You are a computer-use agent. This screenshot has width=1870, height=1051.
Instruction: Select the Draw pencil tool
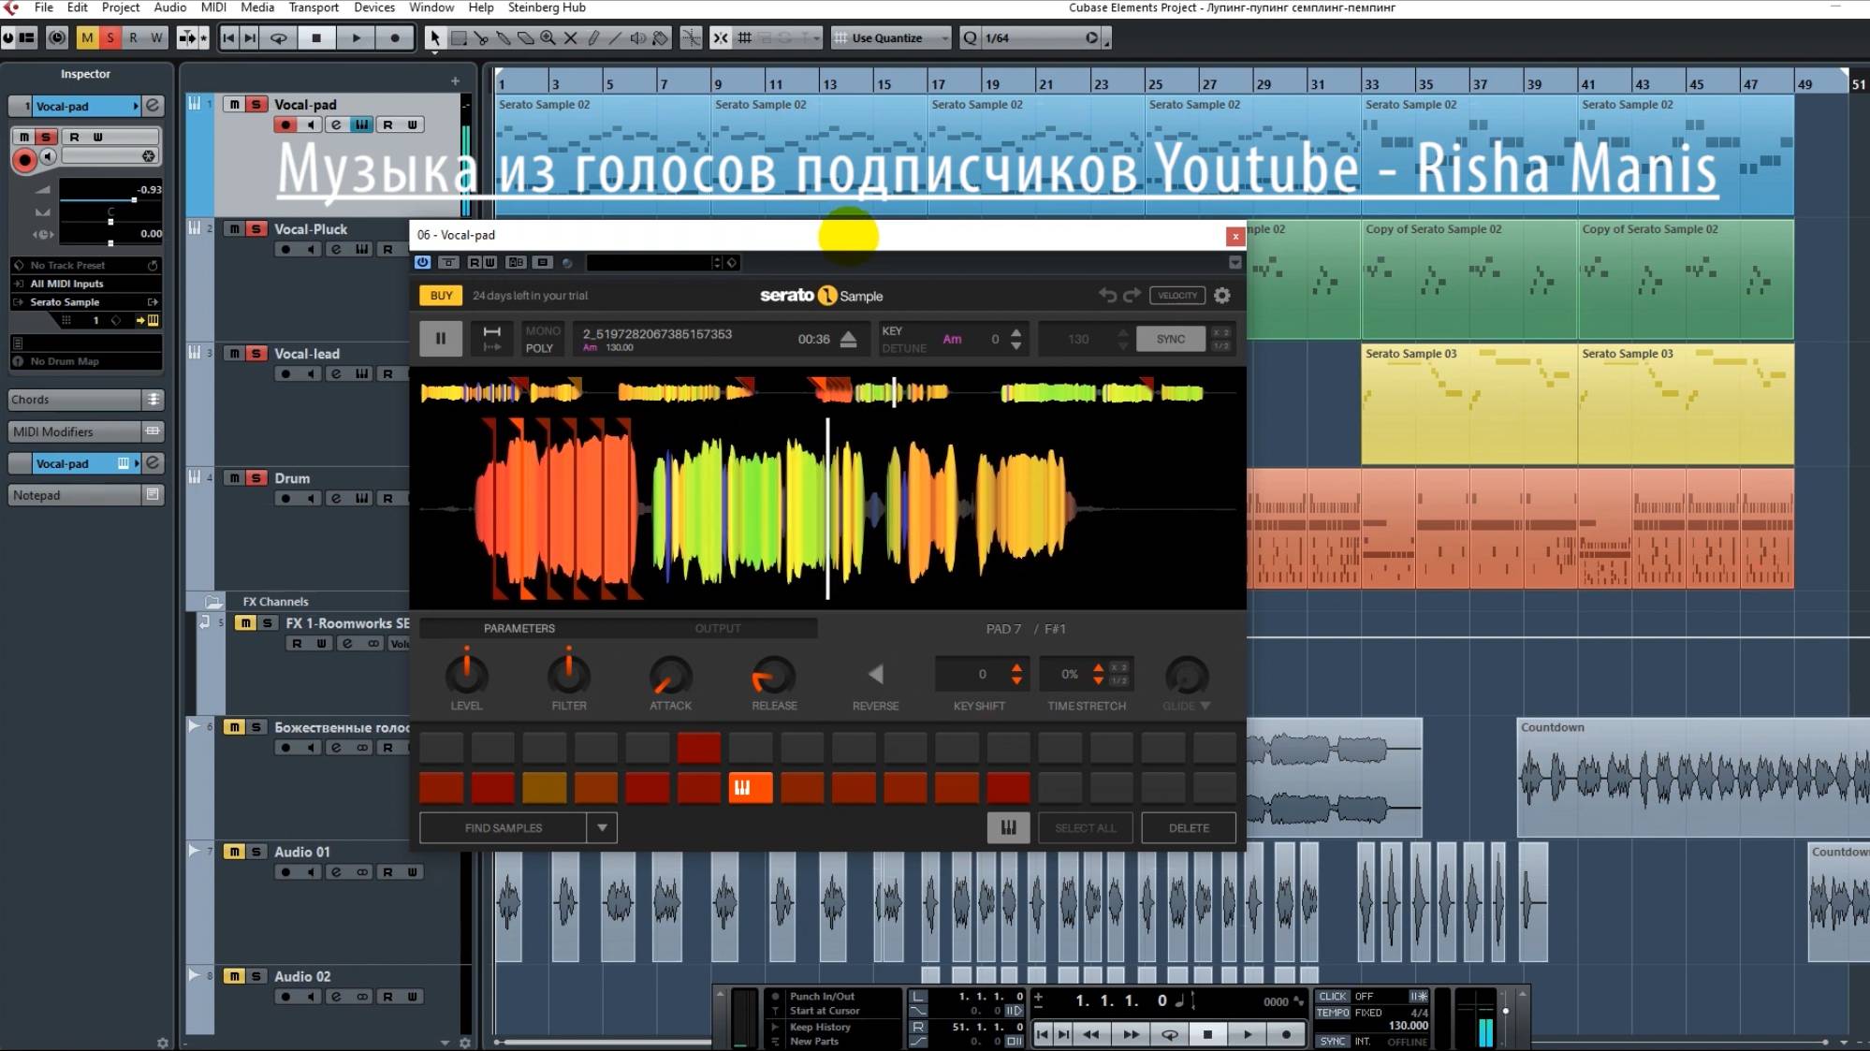tap(593, 38)
